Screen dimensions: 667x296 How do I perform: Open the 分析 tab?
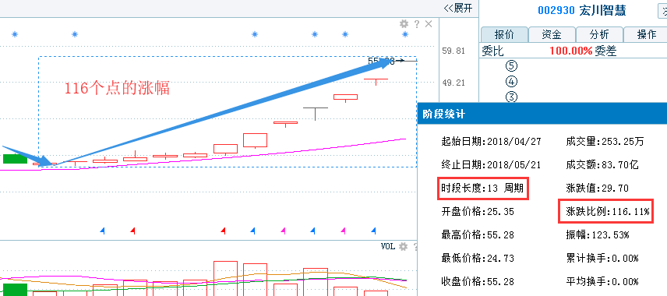coord(599,34)
